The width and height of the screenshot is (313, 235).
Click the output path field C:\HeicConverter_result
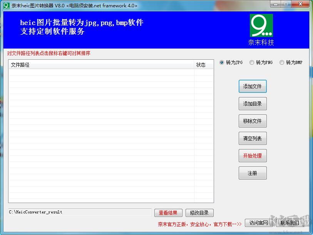click(80, 212)
